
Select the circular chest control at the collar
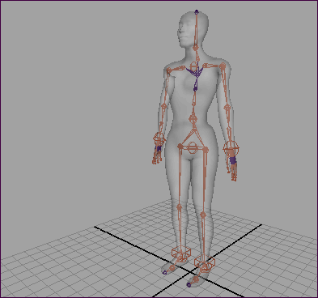point(194,66)
